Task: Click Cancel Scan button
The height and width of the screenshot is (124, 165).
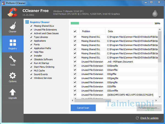Action: coord(83,108)
